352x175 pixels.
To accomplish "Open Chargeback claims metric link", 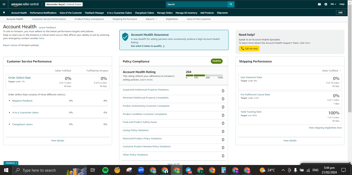I will click(x=22, y=124).
